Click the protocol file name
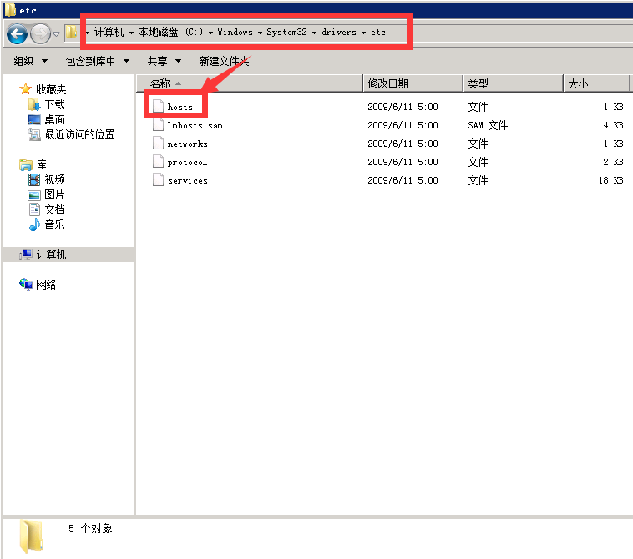 point(187,162)
